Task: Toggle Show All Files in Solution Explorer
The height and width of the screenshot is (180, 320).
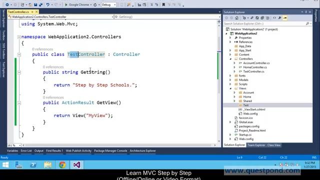Action: (268, 18)
